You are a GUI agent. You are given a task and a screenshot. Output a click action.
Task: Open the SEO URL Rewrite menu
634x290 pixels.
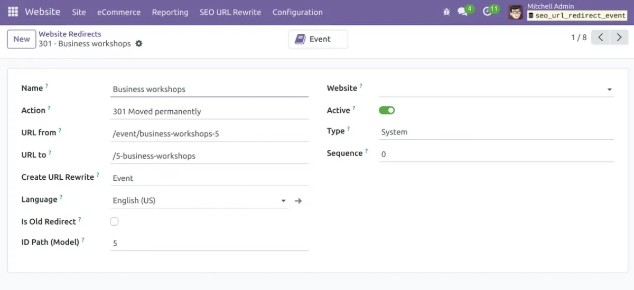point(230,12)
